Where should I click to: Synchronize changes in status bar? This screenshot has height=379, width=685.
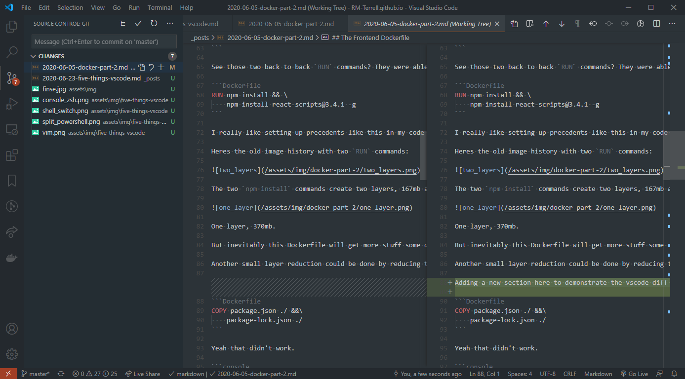(61, 374)
